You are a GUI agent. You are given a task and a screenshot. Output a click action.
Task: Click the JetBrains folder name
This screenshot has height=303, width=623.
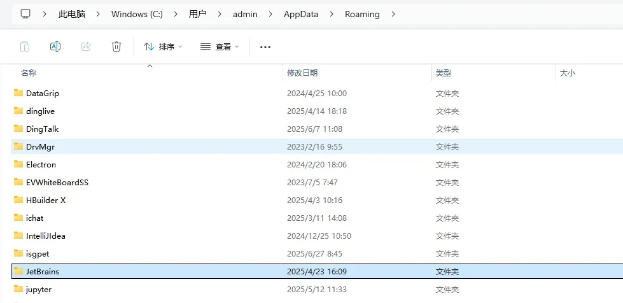[x=43, y=272]
